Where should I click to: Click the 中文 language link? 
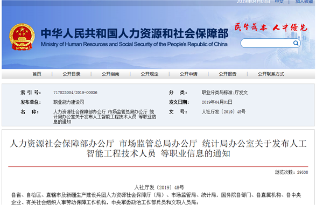click(x=279, y=2)
